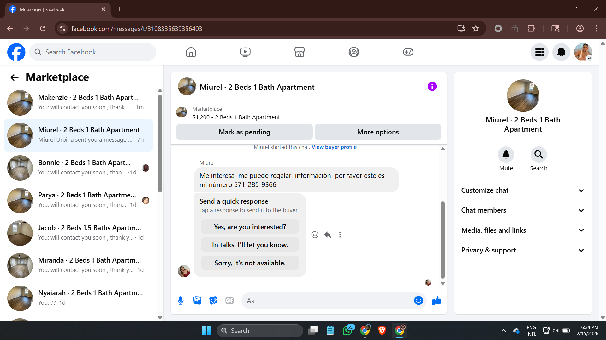This screenshot has width=606, height=340.
Task: React to the message with smiley icon
Action: pyautogui.click(x=315, y=235)
